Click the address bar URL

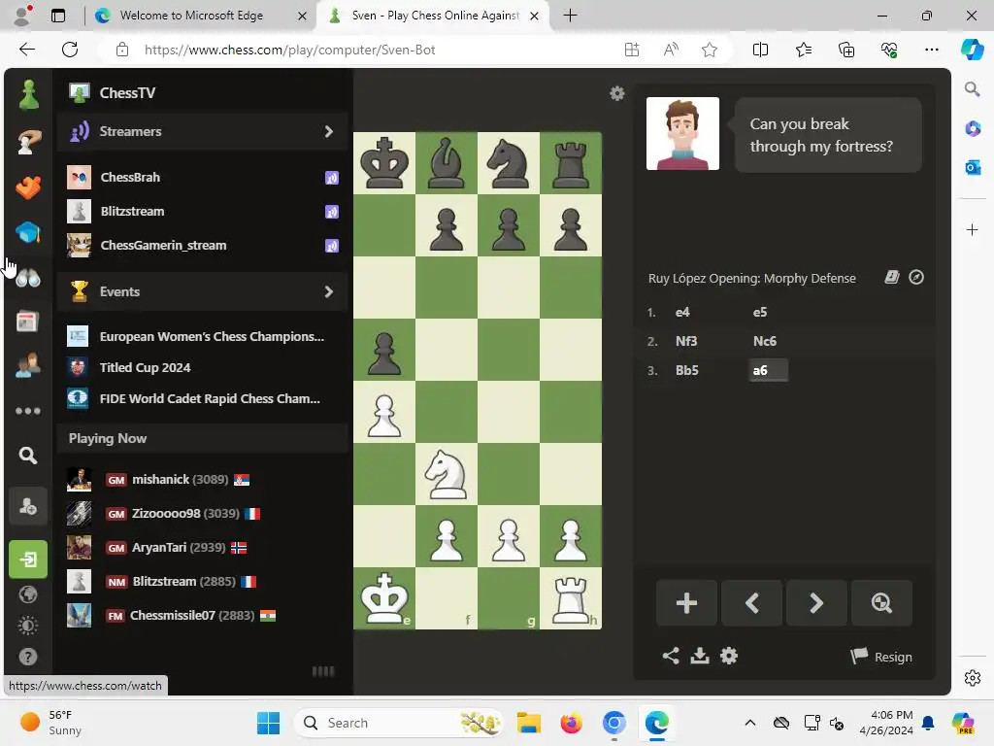289,51
